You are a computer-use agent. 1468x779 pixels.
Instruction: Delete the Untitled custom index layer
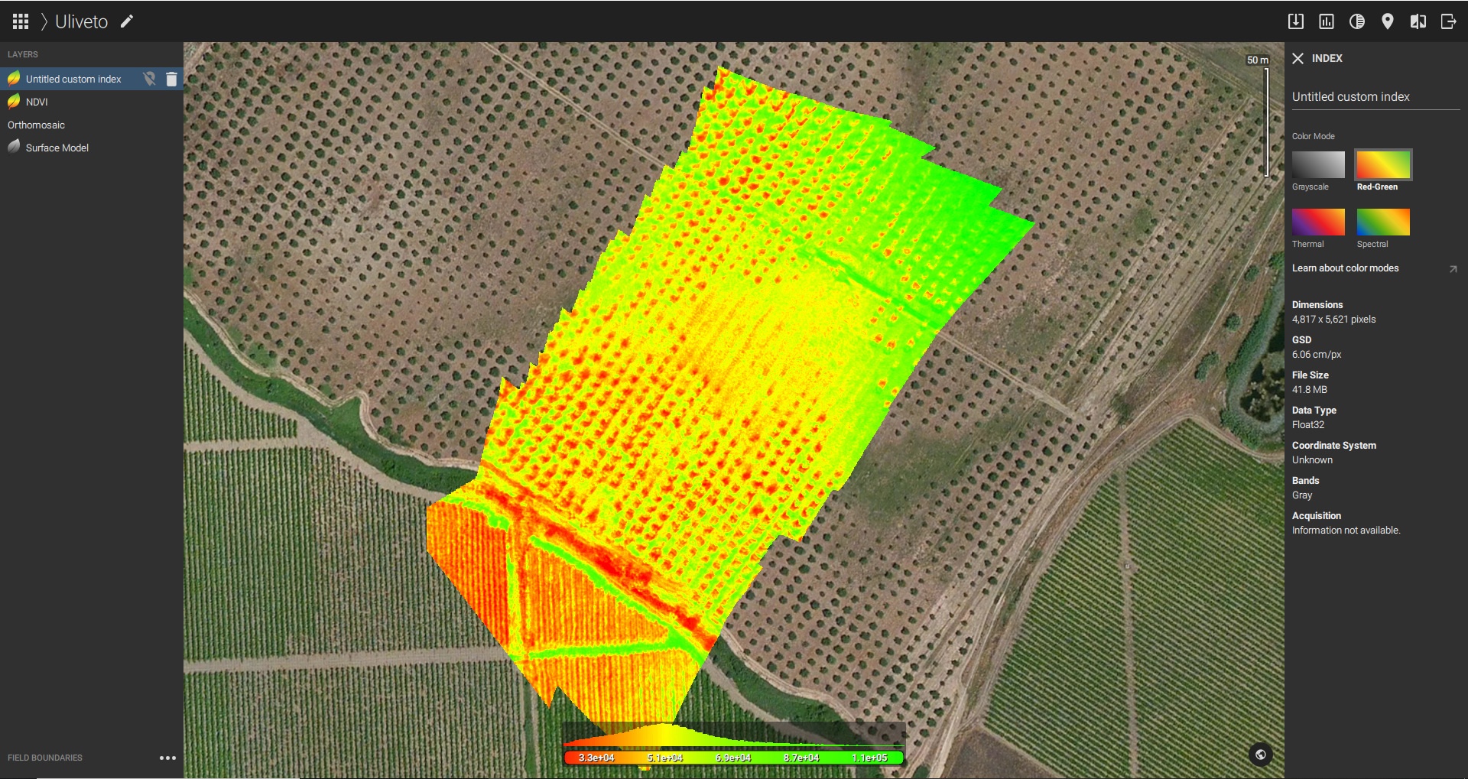pyautogui.click(x=172, y=79)
